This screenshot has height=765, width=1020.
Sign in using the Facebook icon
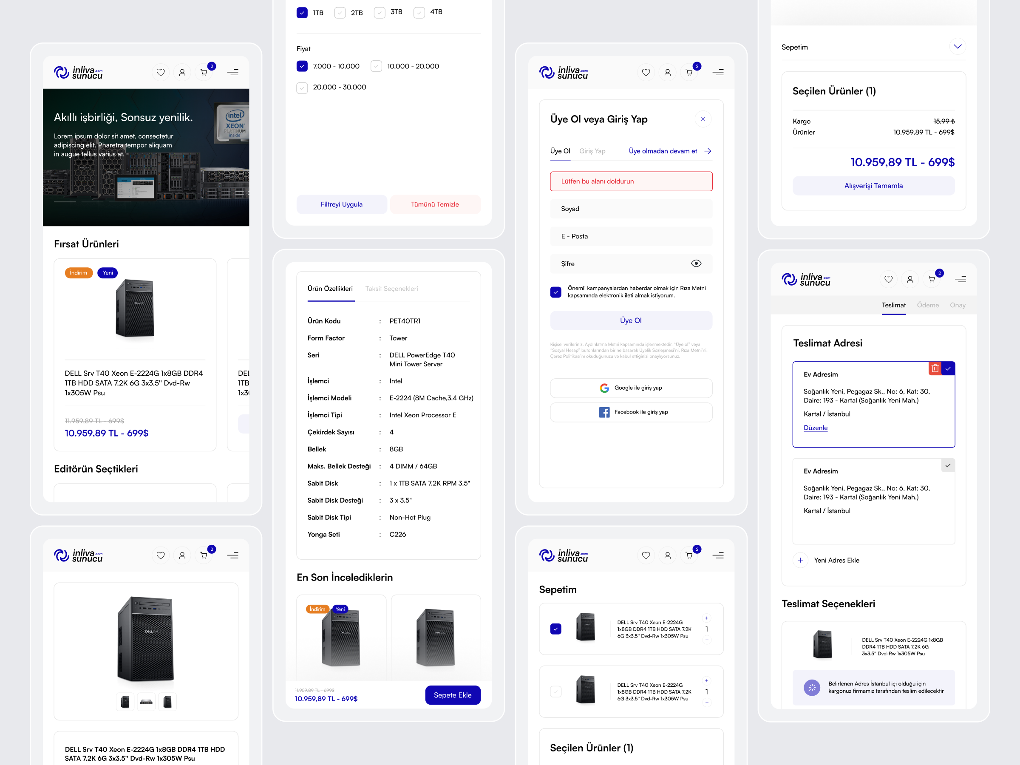click(x=604, y=412)
